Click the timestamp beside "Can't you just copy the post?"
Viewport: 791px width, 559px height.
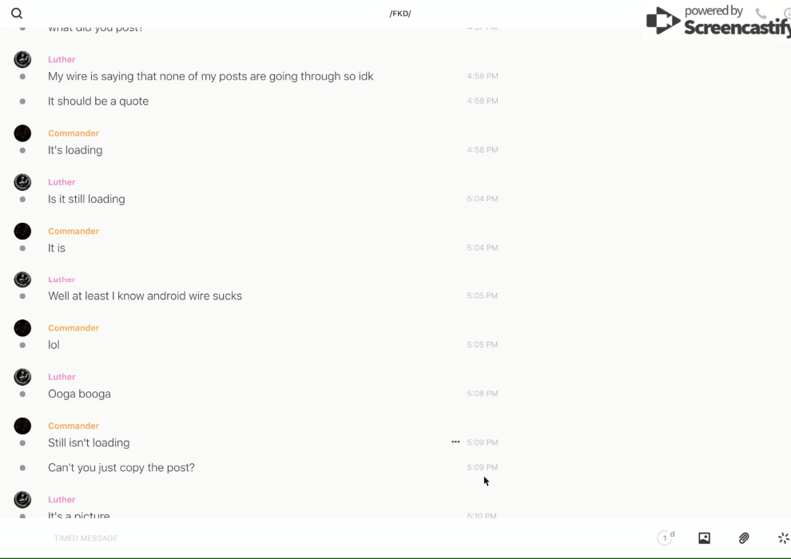coord(482,467)
